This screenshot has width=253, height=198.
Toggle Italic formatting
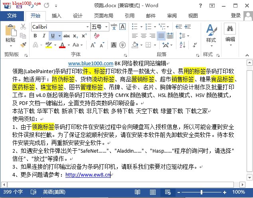[x=43, y=36]
